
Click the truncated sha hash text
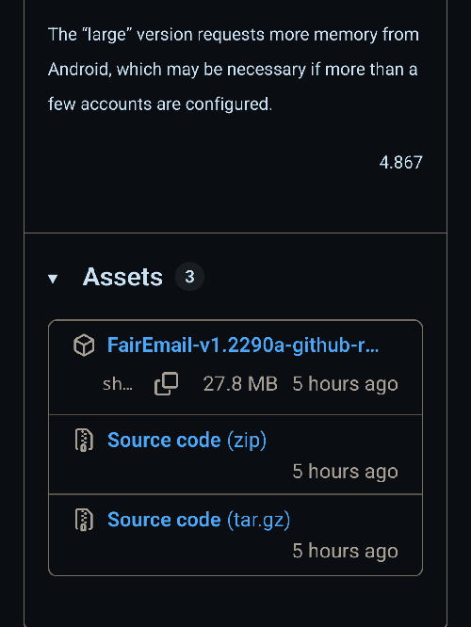[118, 384]
